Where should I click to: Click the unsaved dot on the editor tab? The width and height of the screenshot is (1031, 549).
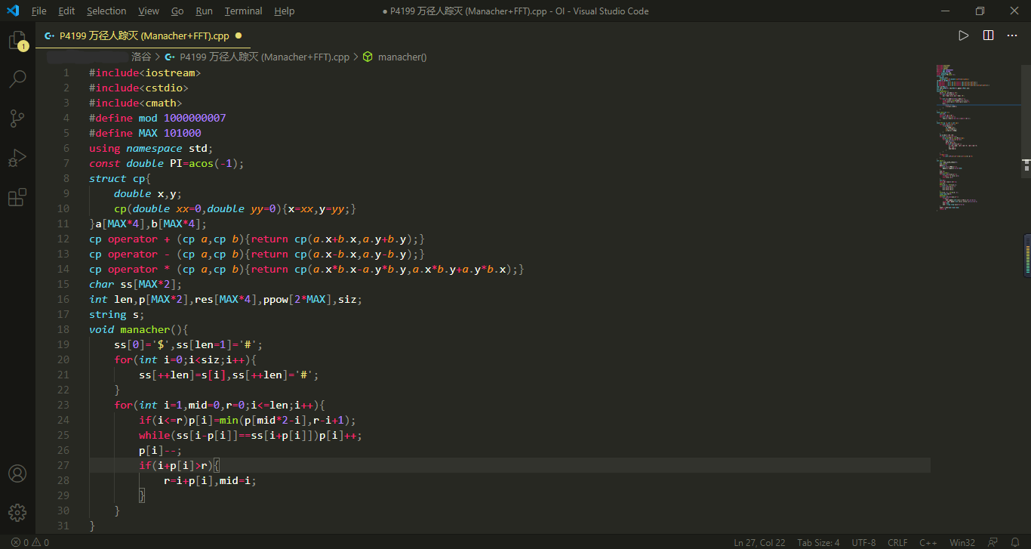click(239, 35)
